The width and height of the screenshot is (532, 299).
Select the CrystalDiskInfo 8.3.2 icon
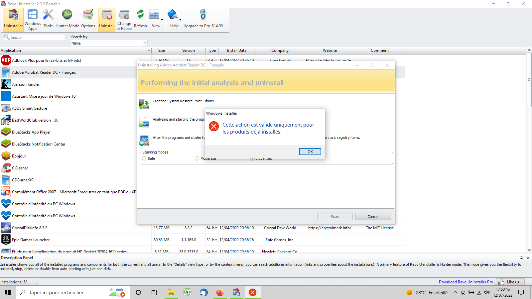[x=6, y=228]
